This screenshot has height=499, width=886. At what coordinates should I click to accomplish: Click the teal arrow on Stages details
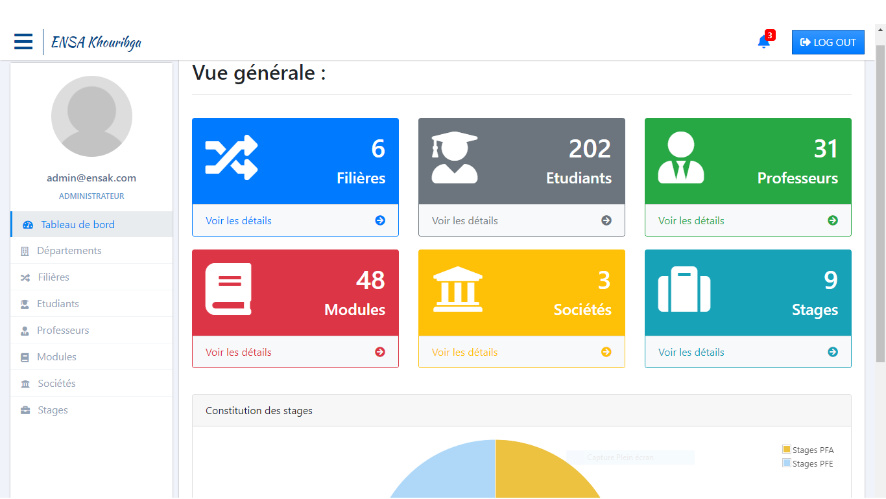click(833, 352)
